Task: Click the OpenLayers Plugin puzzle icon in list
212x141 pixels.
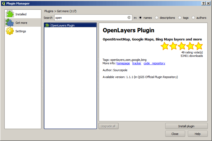Action: pos(47,25)
